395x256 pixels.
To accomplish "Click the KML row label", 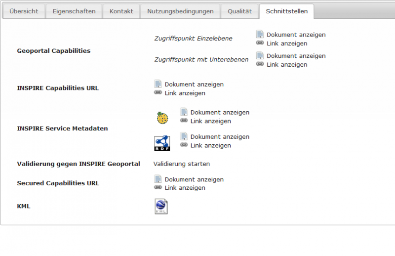I will tap(23, 206).
